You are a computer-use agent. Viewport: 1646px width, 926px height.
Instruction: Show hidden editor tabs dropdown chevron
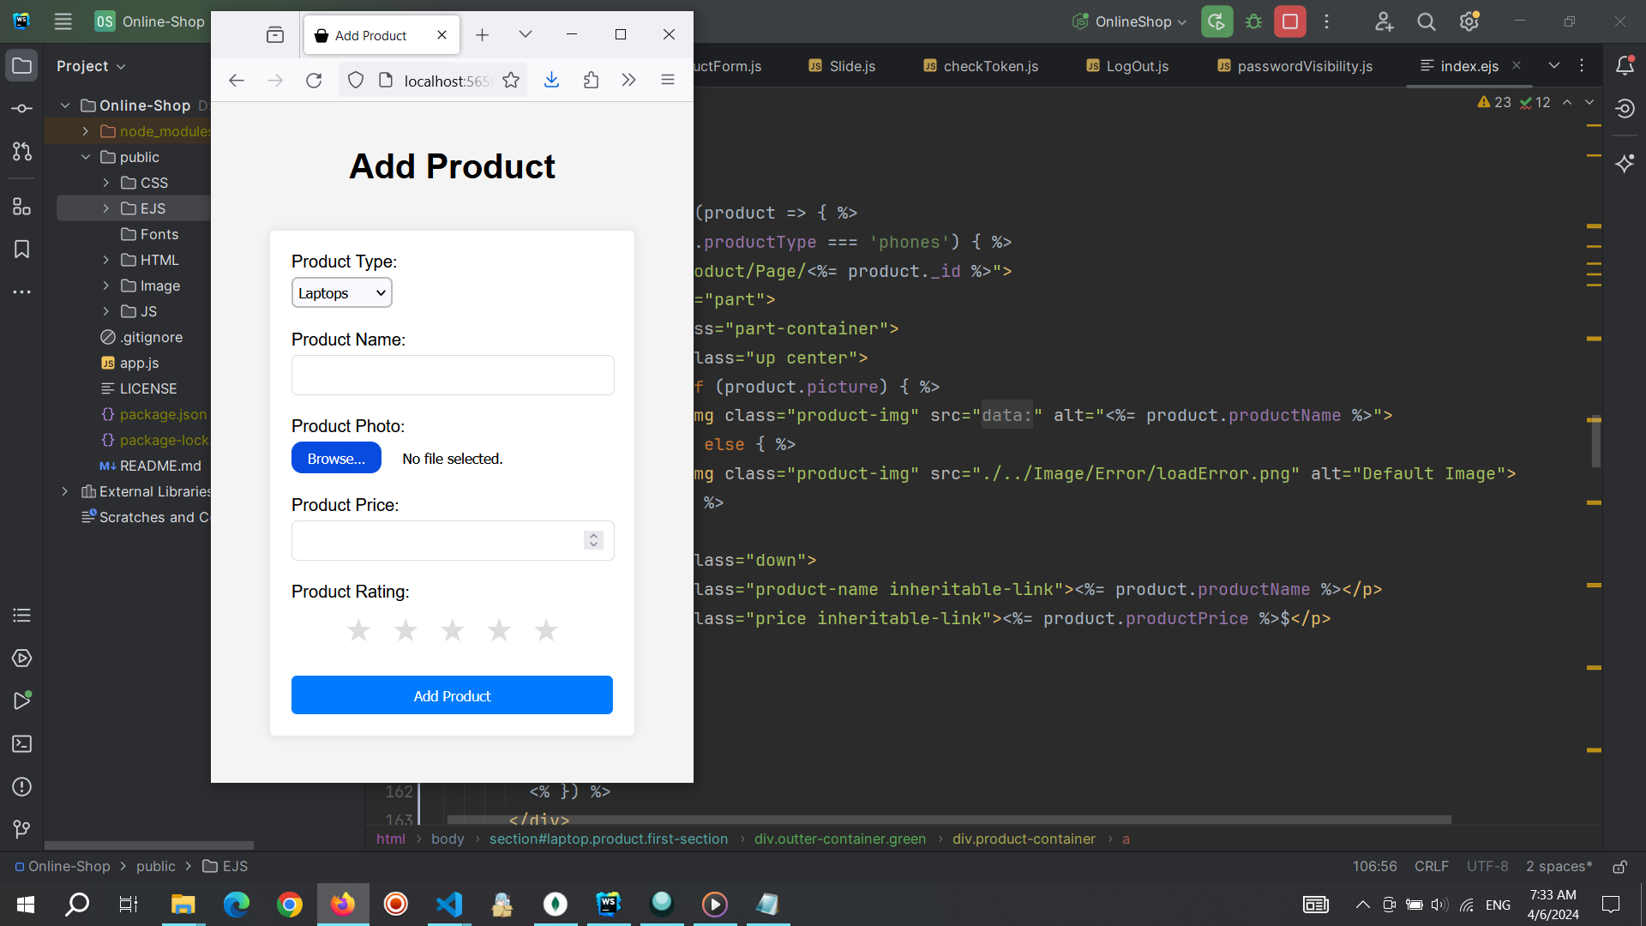[1553, 66]
